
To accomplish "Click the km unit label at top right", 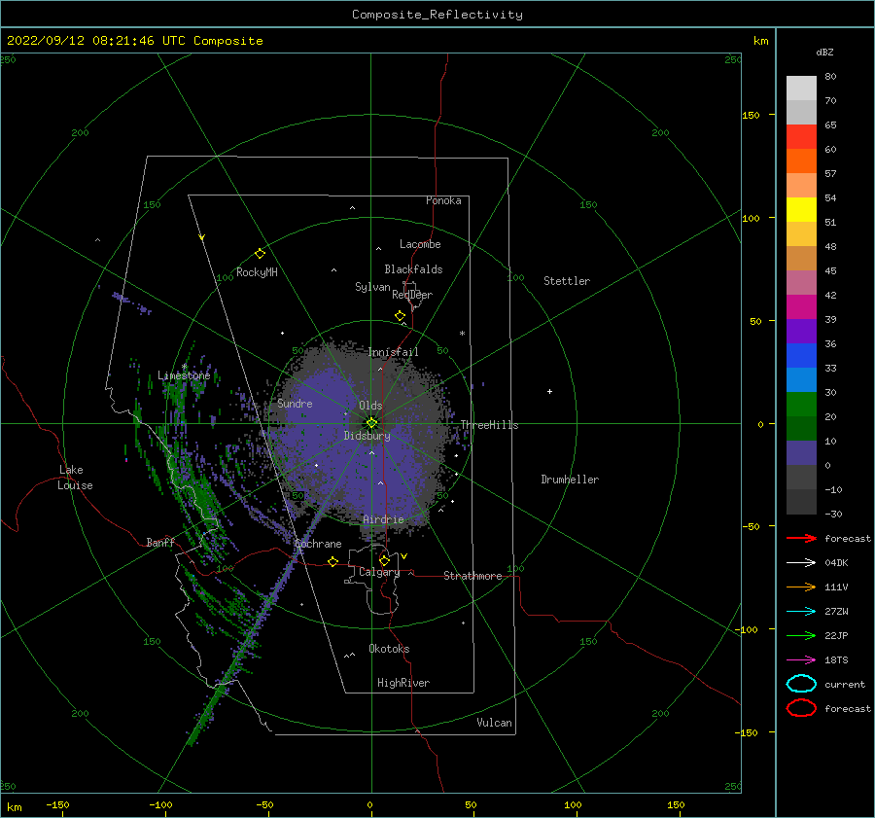I will (x=760, y=41).
